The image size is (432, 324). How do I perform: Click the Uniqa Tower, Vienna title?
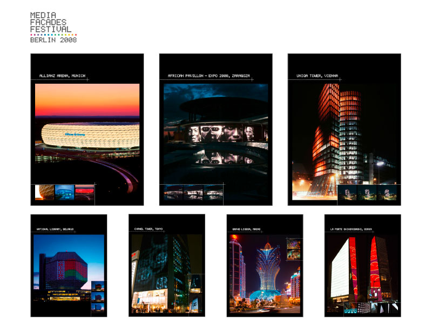317,76
